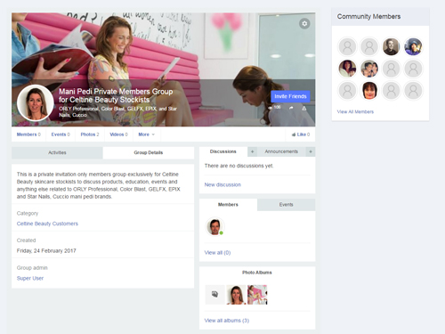Add a new discussion with plus icon
Screen dimensions: 445x334
point(252,151)
